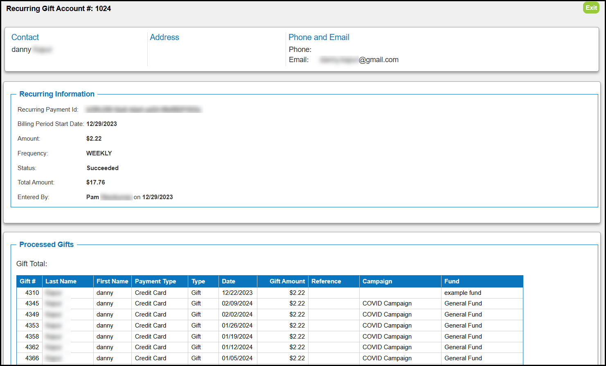The height and width of the screenshot is (366, 606).
Task: Click the Campaign column header
Action: pos(400,281)
